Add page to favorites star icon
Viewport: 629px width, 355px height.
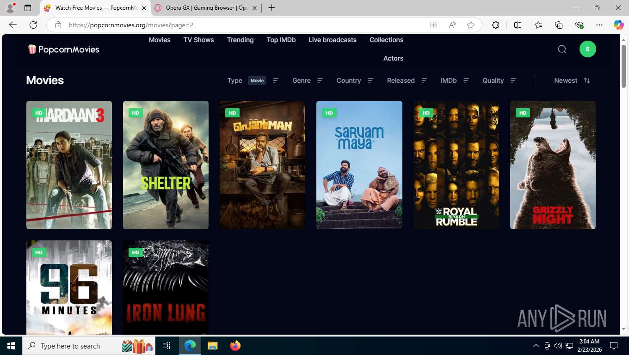pyautogui.click(x=471, y=25)
